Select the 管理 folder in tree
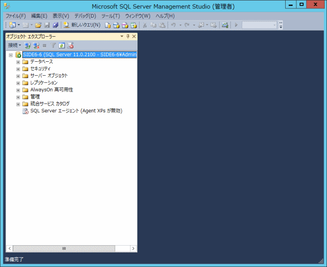Viewport: 327px width, 267px height. tap(35, 97)
